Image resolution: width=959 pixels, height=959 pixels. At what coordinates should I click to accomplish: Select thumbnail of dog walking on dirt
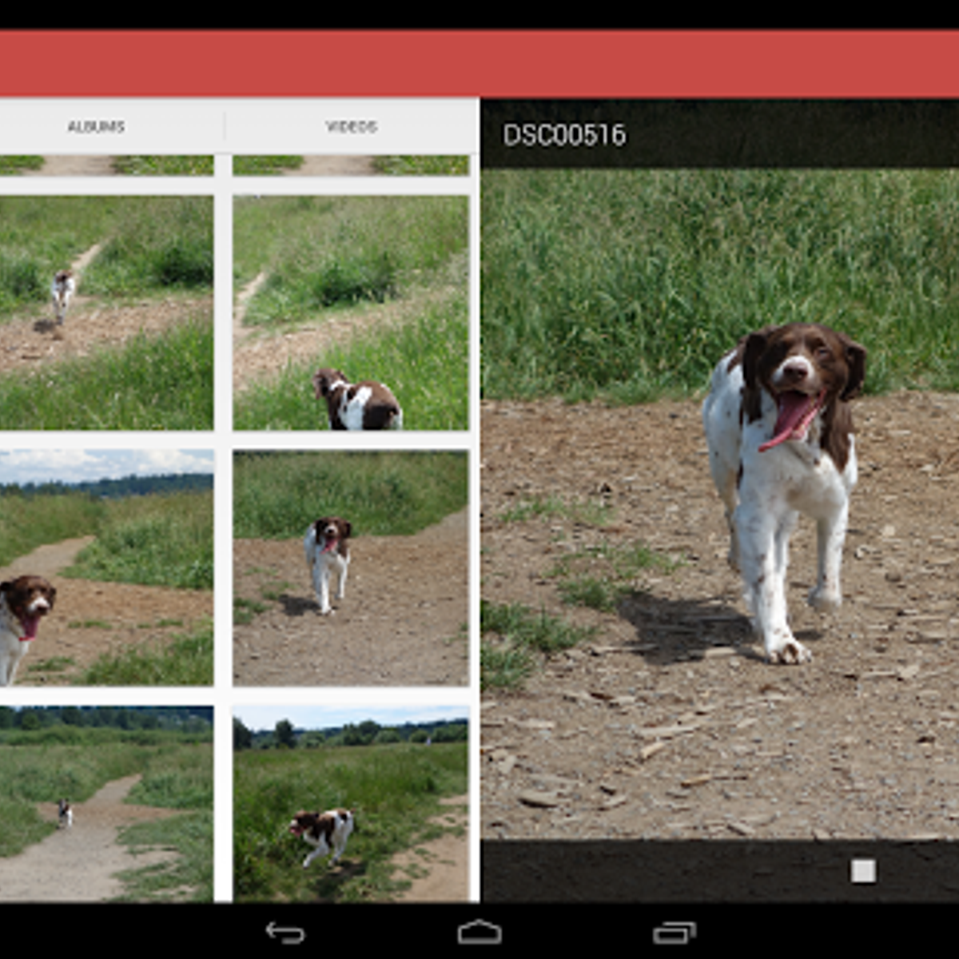pos(351,567)
